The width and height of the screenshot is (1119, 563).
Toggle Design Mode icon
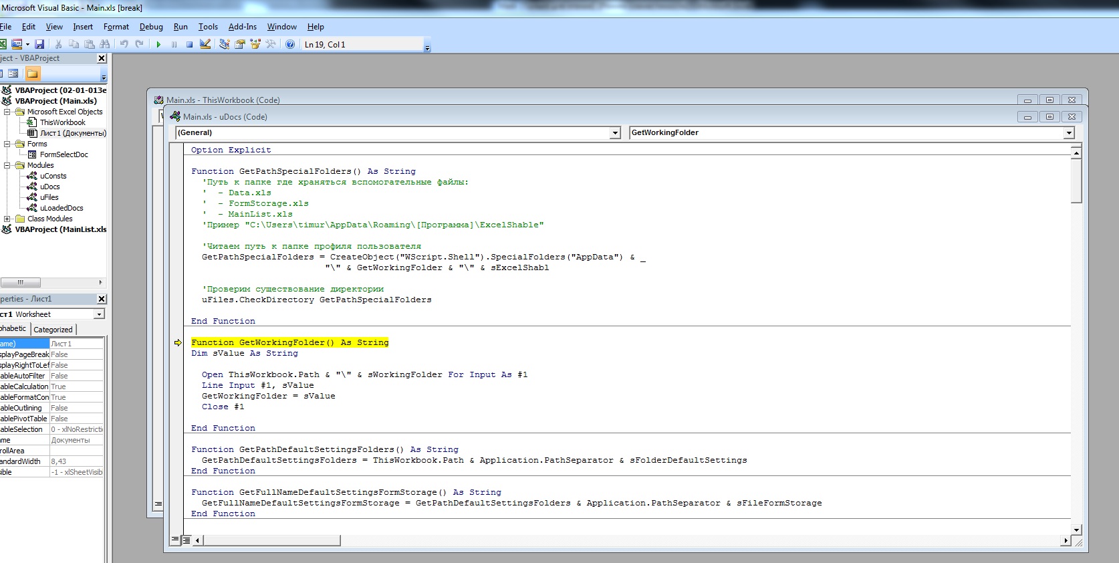(205, 44)
